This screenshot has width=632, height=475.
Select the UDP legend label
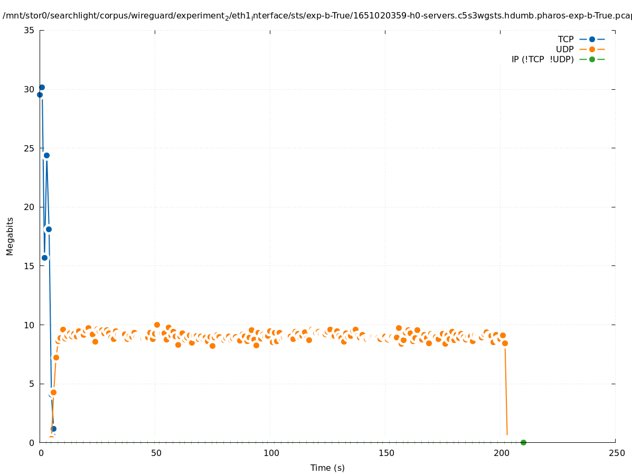click(x=564, y=49)
